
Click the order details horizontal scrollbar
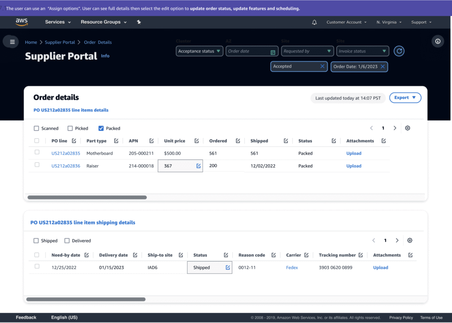point(87,198)
